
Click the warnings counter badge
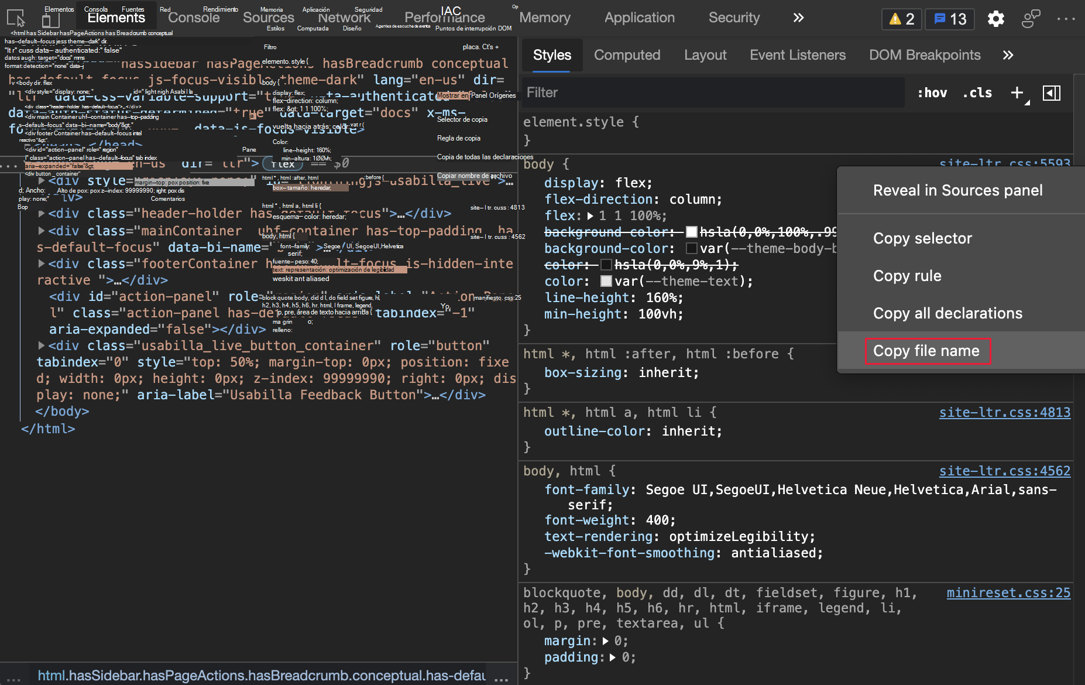tap(901, 19)
